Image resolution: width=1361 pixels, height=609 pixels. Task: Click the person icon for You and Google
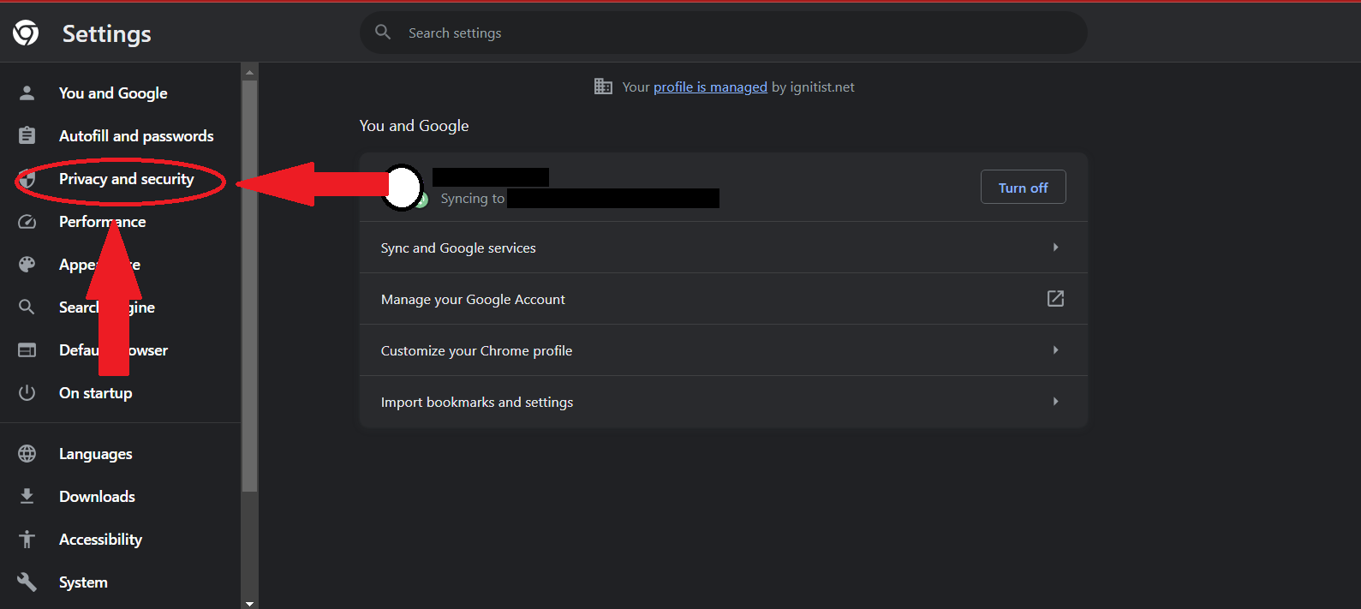[x=27, y=93]
